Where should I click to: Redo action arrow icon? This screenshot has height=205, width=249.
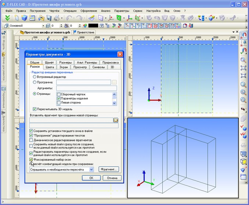point(79,18)
